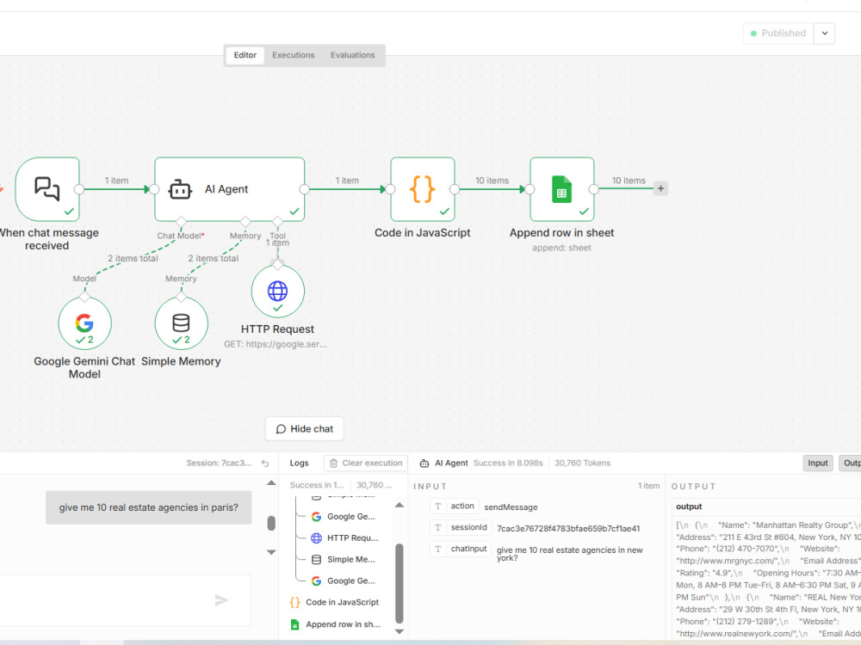Select the Input view toggle
Viewport: 861px width, 645px height.
click(x=818, y=464)
